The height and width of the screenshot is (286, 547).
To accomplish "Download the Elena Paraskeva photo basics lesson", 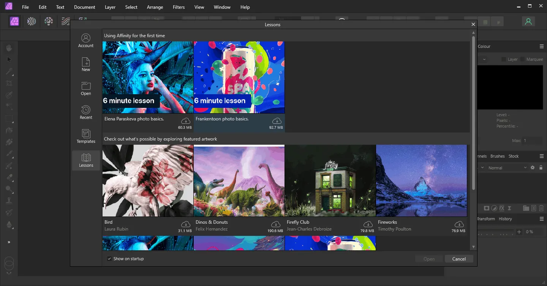I will pos(185,121).
